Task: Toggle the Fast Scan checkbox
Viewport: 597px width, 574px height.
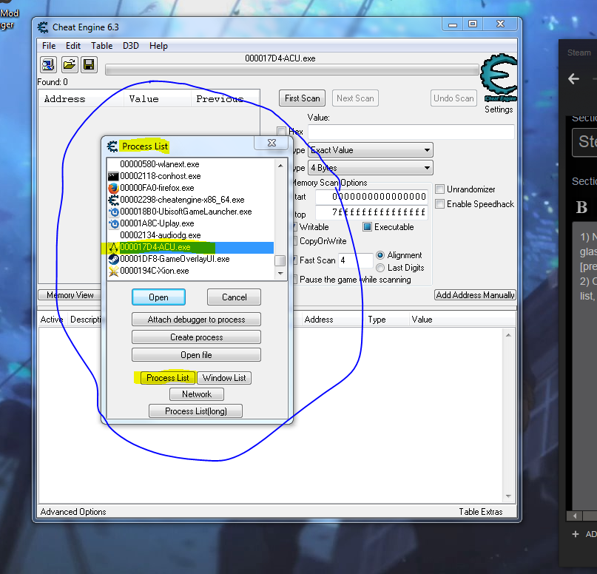Action: (294, 260)
